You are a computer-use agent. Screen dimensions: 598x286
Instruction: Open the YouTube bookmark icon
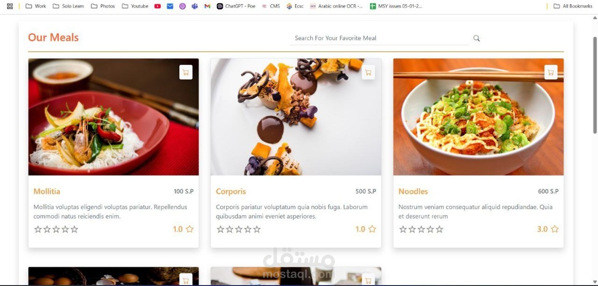157,6
